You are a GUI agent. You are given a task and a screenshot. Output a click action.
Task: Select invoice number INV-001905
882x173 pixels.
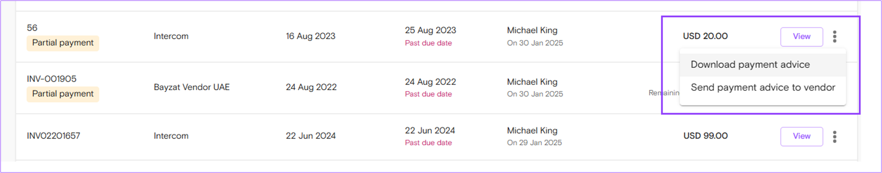point(51,79)
